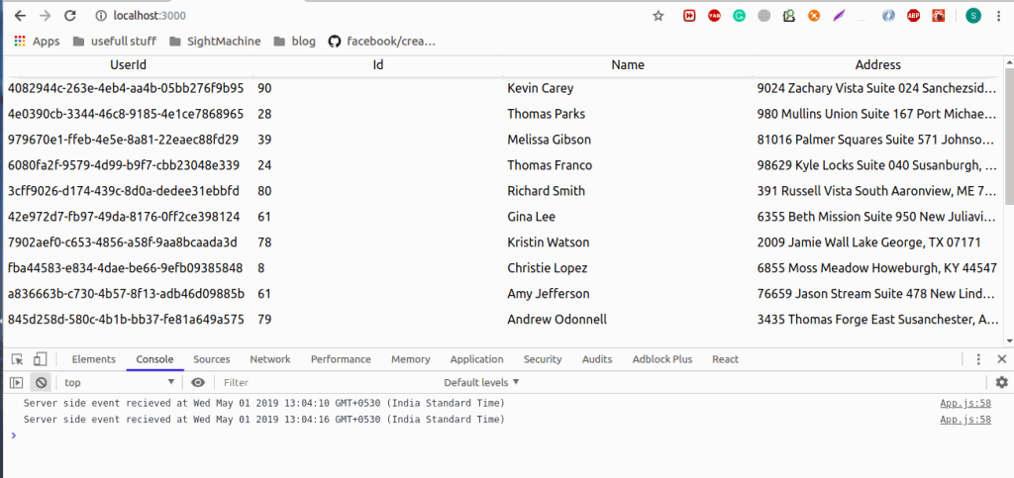Screen dimensions: 1014x478
Task: Open the Adblock Plus DevTools tab
Action: [662, 359]
